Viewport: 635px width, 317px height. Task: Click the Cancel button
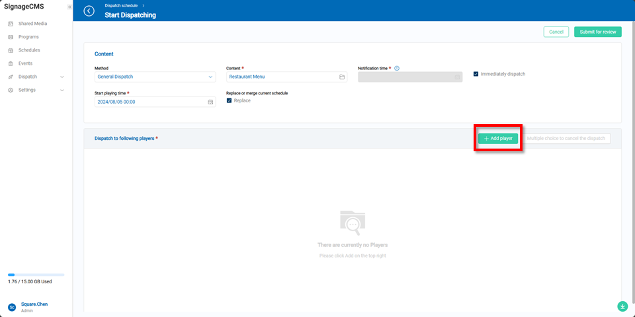point(556,32)
